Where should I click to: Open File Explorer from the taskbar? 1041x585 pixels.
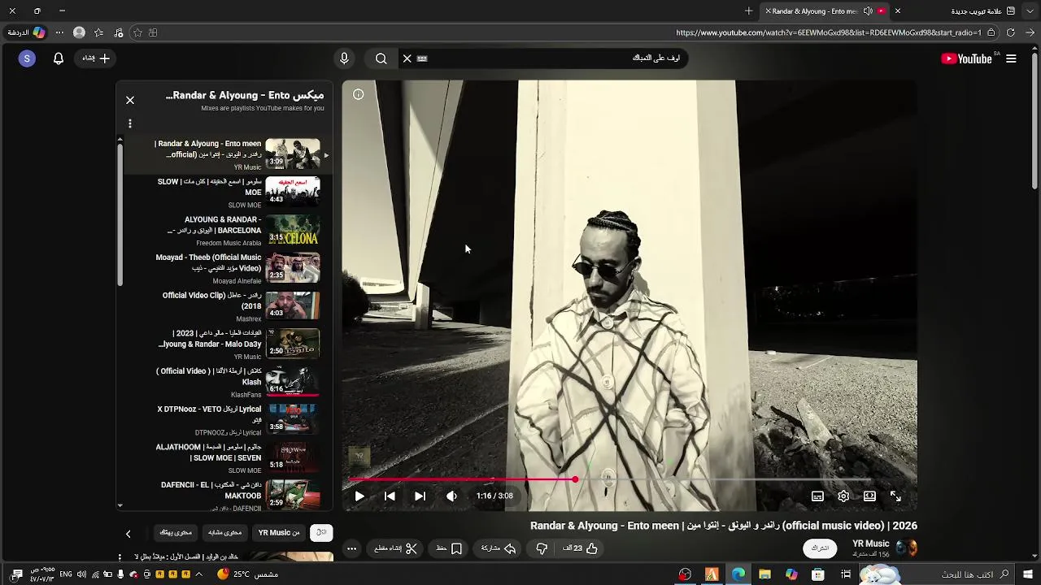click(764, 574)
